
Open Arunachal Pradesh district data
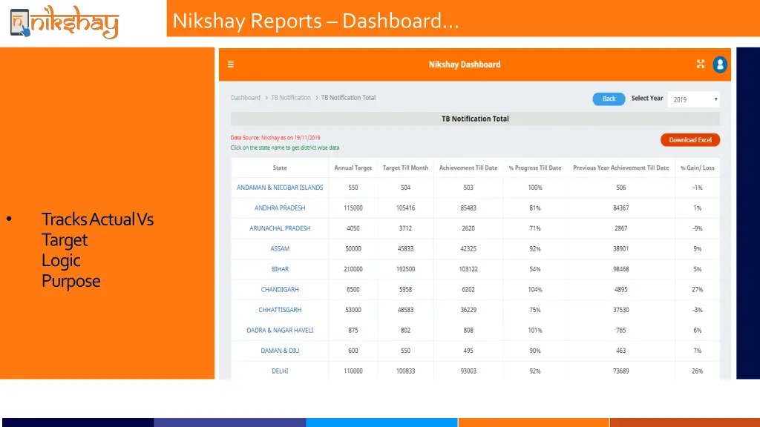[x=280, y=228]
